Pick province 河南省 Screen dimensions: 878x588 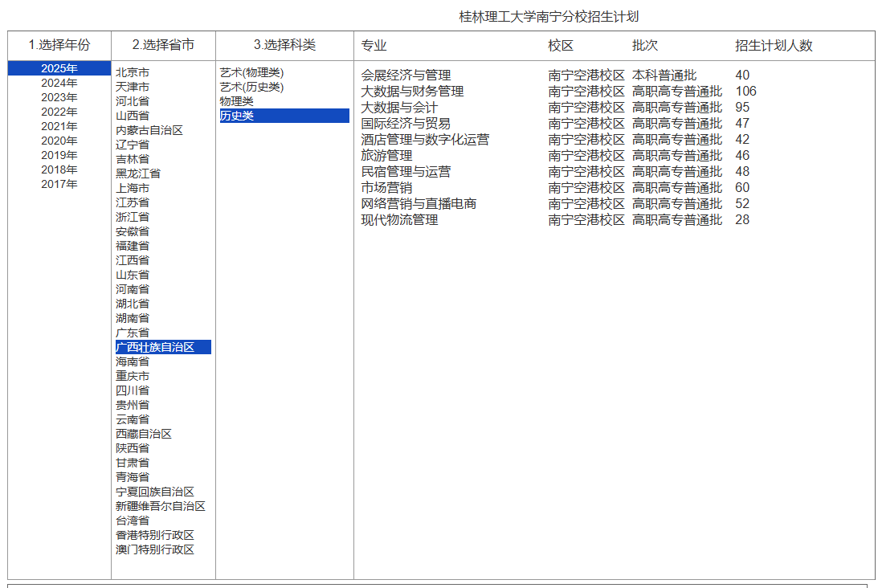click(x=133, y=289)
